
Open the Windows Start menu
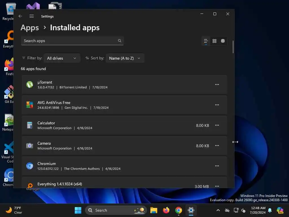tap(78, 210)
